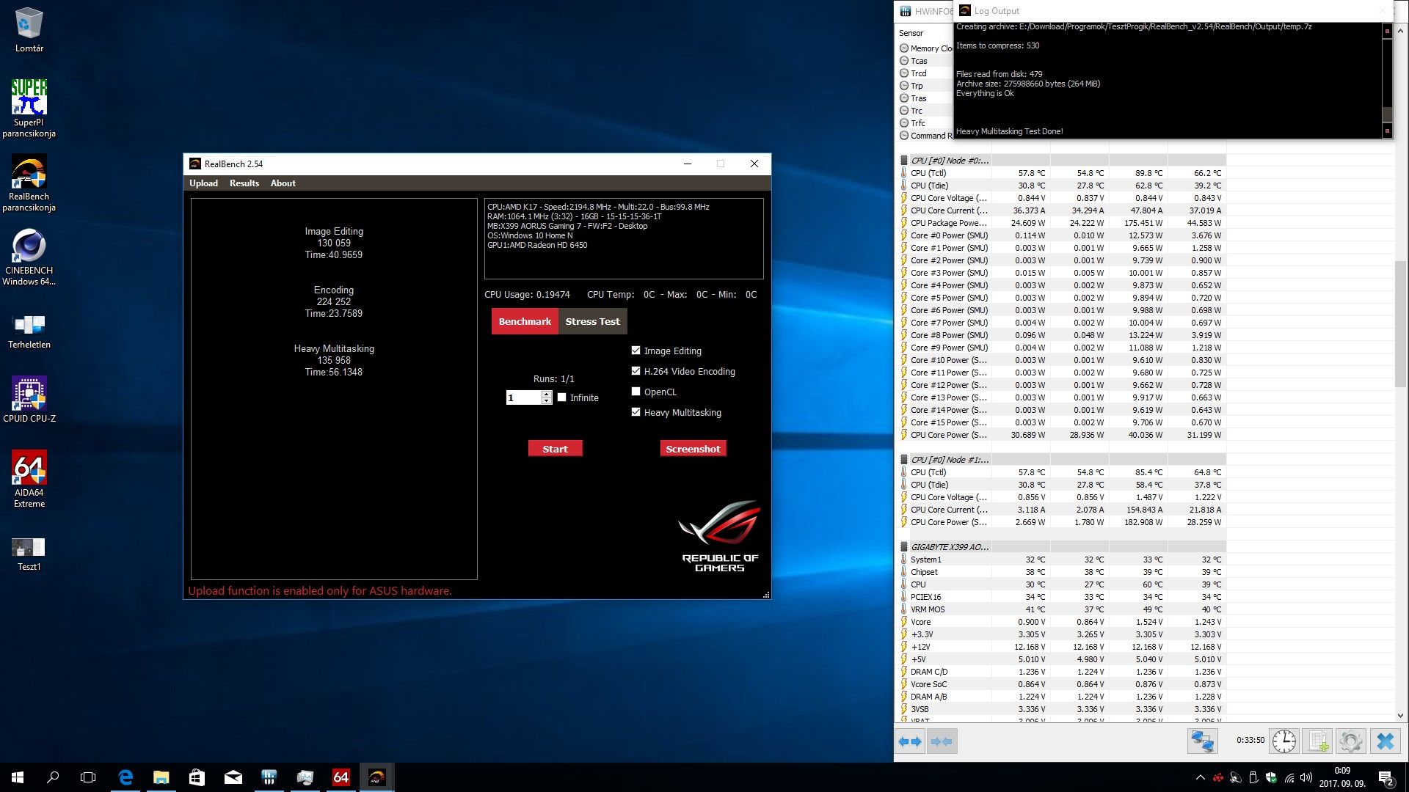The height and width of the screenshot is (792, 1409).
Task: Open the Teszt1 desktop icon
Action: point(29,554)
